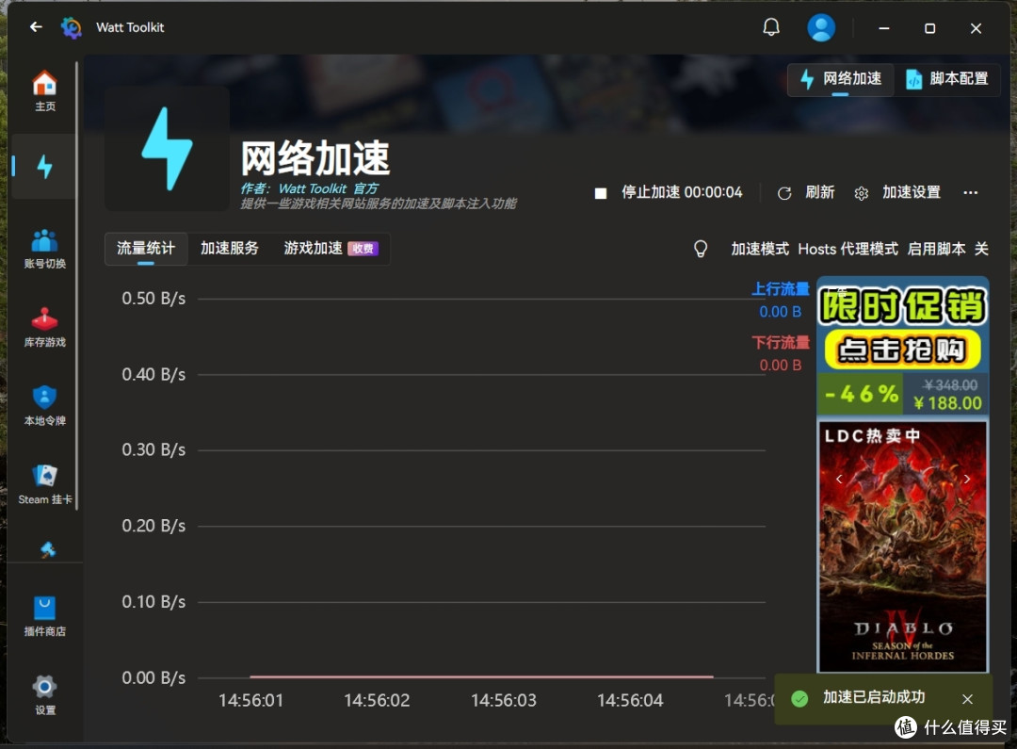Open the ... more options menu

(971, 192)
